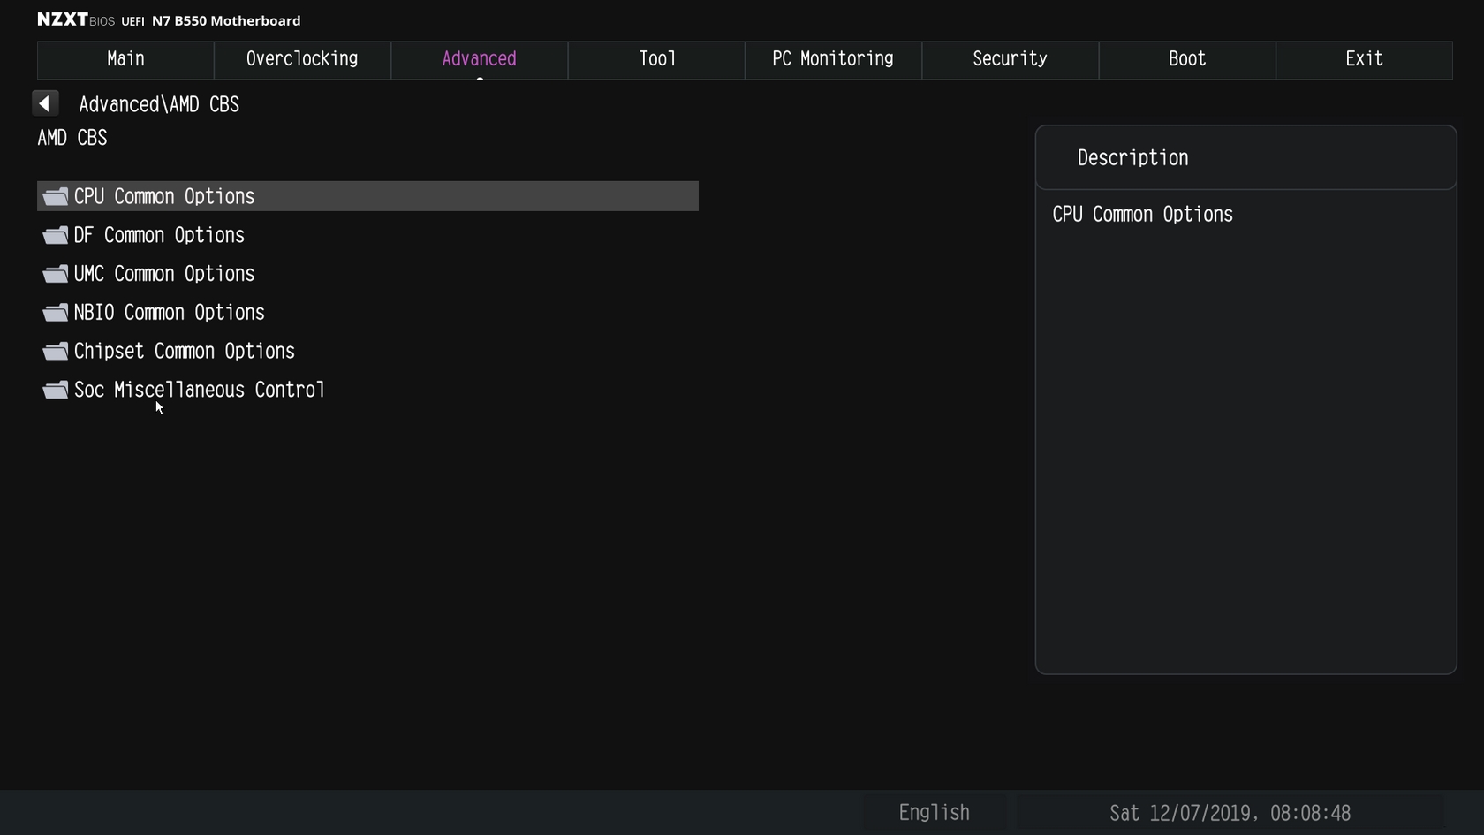The image size is (1484, 835).
Task: Open the UMC Common Options entry
Action: point(367,274)
